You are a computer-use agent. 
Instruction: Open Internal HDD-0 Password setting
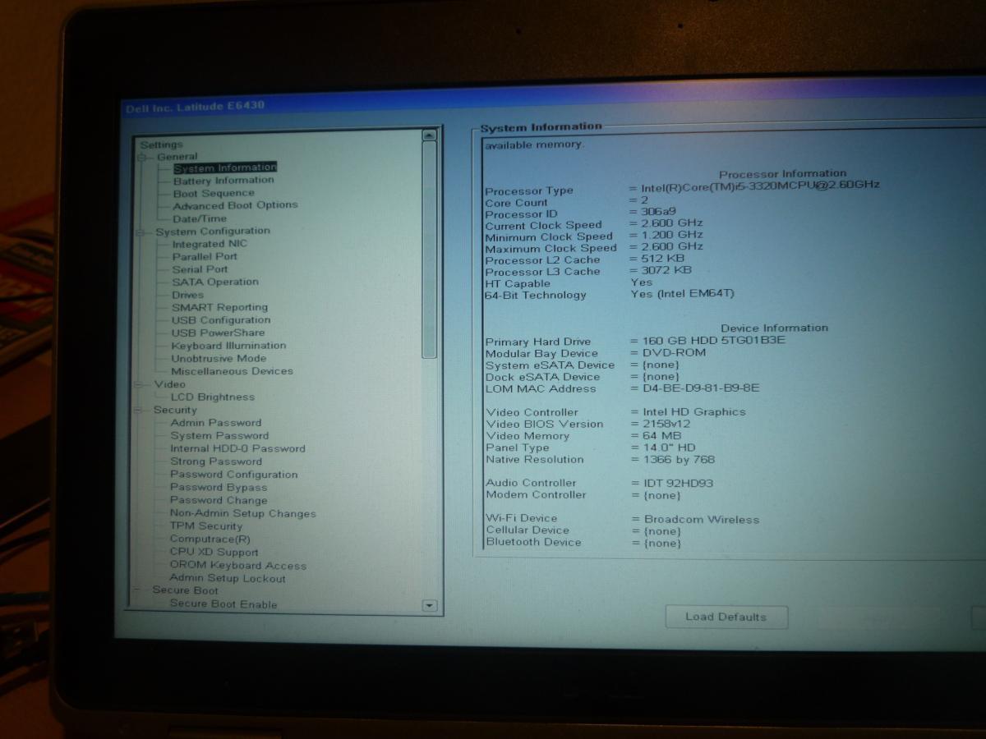(x=237, y=449)
